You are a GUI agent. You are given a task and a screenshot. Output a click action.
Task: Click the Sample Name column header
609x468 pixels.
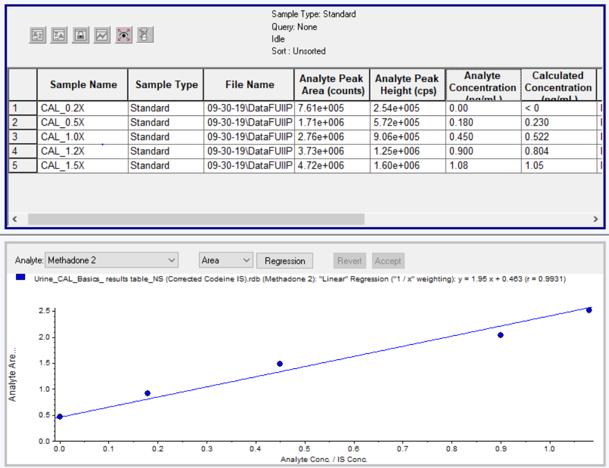coord(83,85)
